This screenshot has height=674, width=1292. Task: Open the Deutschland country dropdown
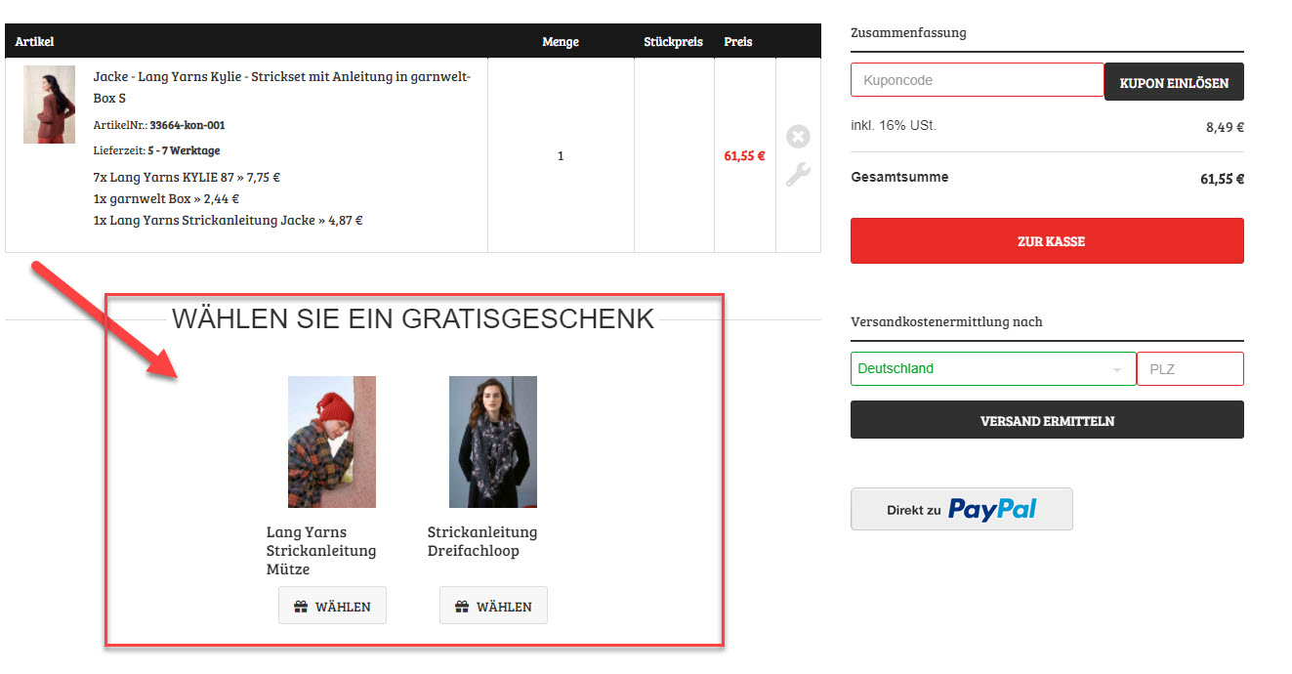point(993,369)
